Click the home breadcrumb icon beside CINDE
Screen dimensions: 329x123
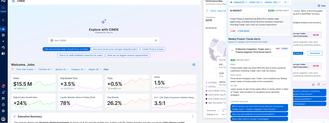pos(14,1)
